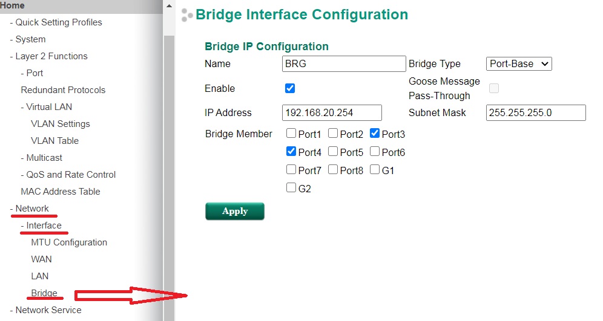Click the bridge Name input field
Viewport: 603px width, 321px height.
[344, 63]
